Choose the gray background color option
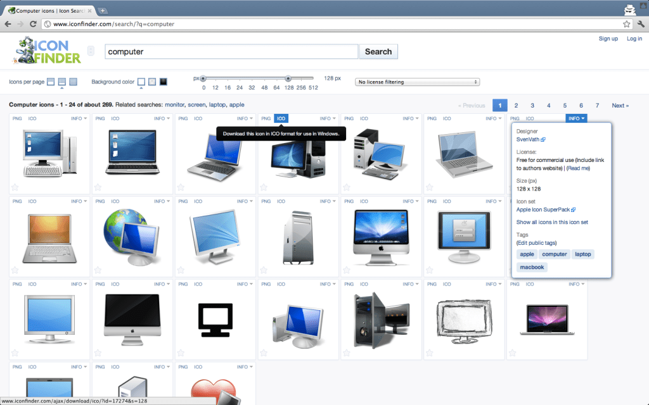Viewport: 649px width, 405px height. 152,82
